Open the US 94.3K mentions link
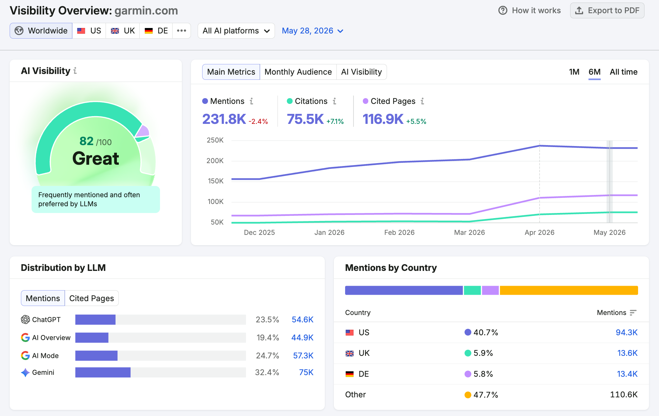 point(626,332)
